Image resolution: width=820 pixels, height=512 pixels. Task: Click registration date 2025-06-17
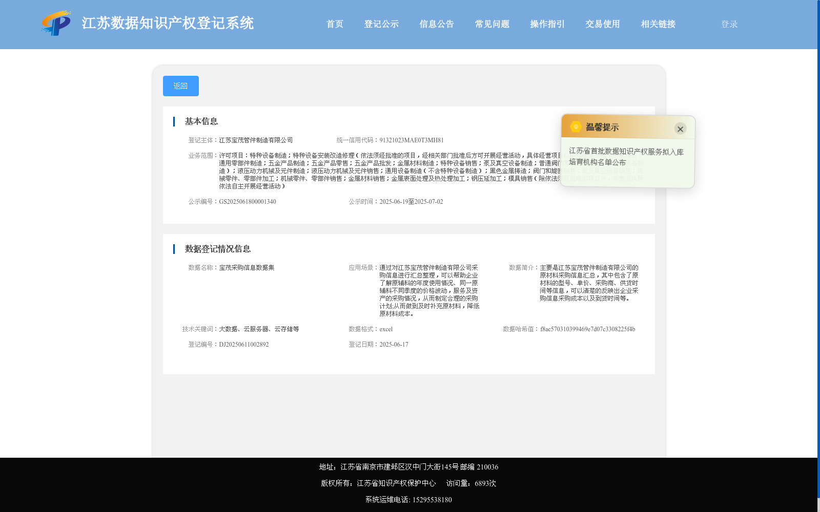394,345
